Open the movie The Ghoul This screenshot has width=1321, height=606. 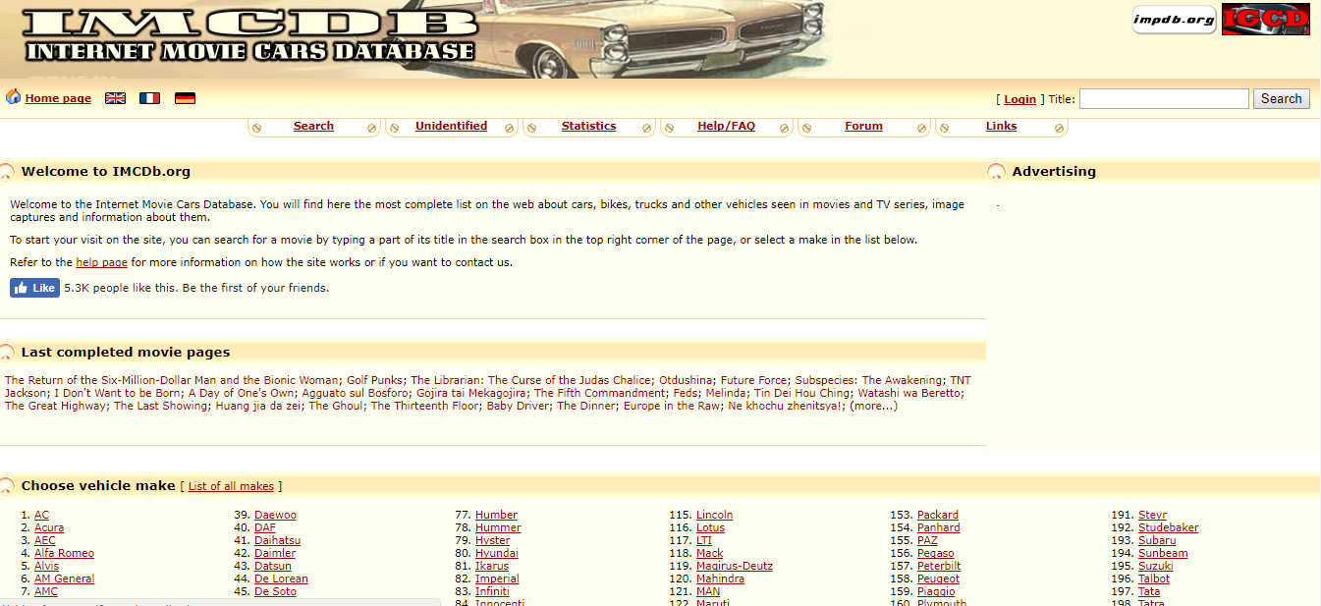(x=336, y=406)
